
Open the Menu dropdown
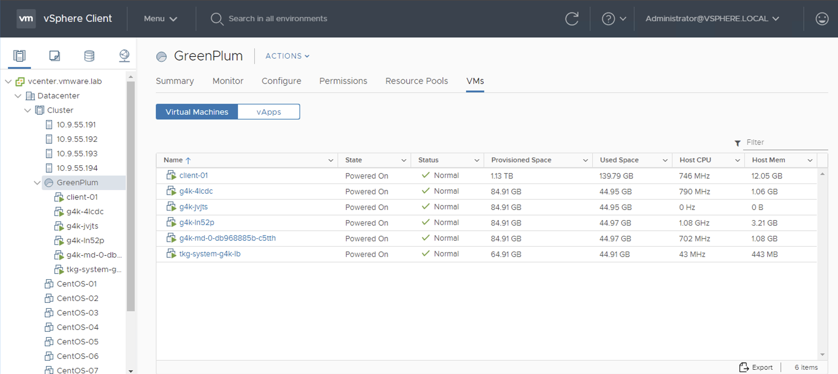pos(160,19)
